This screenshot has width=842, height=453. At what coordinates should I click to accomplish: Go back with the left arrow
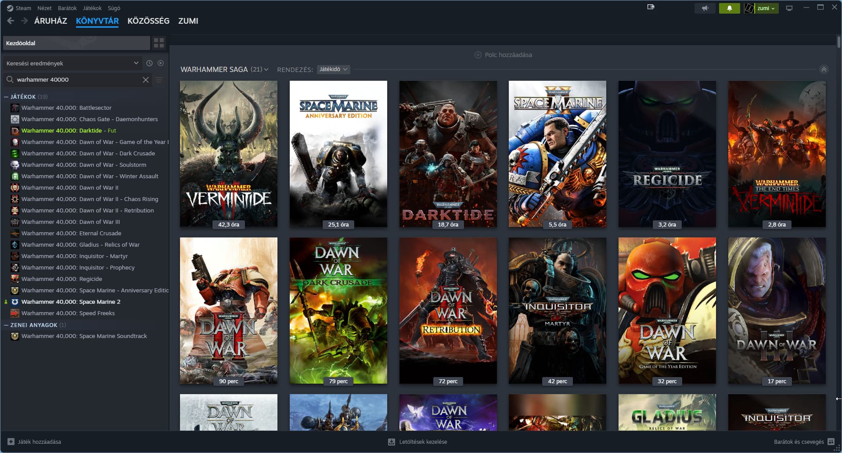click(11, 21)
